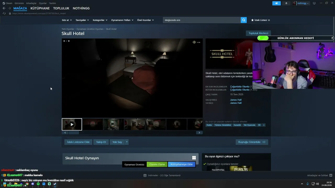
Task: Click the Yürüme Simülatörü tag
Action: click(223, 125)
